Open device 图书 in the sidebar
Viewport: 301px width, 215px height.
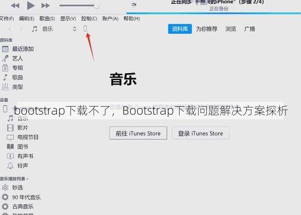22,147
